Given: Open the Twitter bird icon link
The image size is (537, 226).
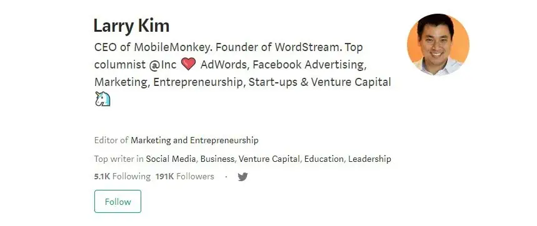Looking at the screenshot, I should point(243,177).
